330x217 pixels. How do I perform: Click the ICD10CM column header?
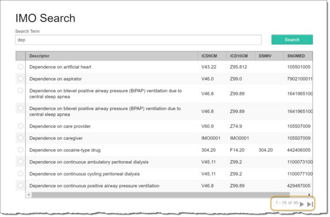click(241, 56)
